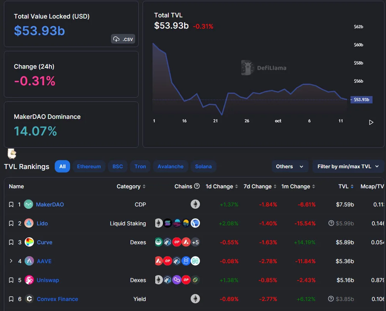Click Arbitrum chain icon in AAVE row
Screen dimensions: 386x311
[177, 261]
